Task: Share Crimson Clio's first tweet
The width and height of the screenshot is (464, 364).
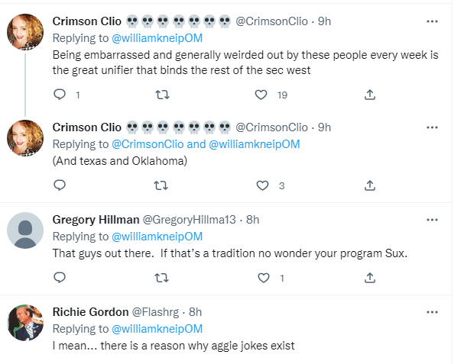Action: 370,95
